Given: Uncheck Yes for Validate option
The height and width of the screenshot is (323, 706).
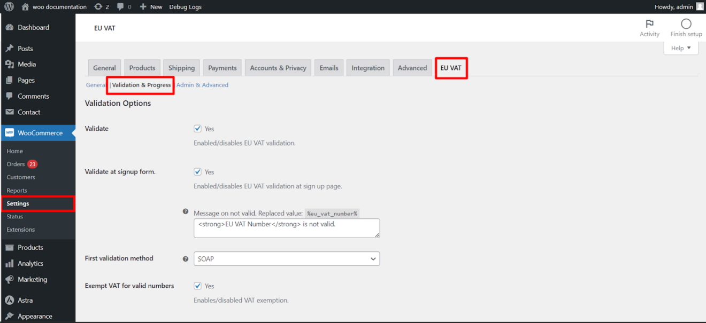Looking at the screenshot, I should click(x=198, y=128).
